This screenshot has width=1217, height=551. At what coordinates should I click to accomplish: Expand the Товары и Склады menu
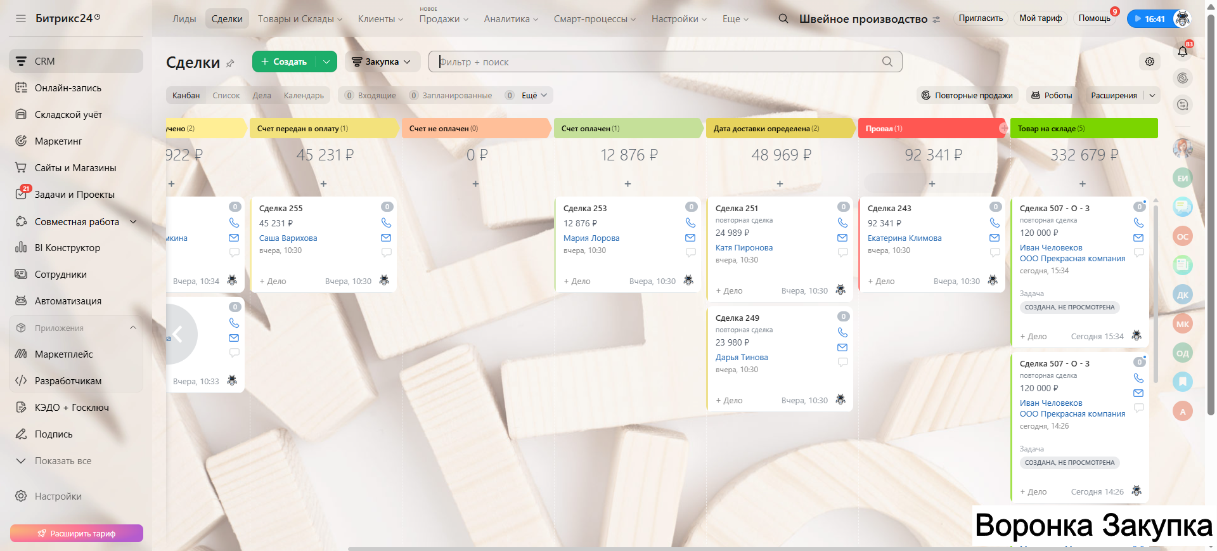300,19
